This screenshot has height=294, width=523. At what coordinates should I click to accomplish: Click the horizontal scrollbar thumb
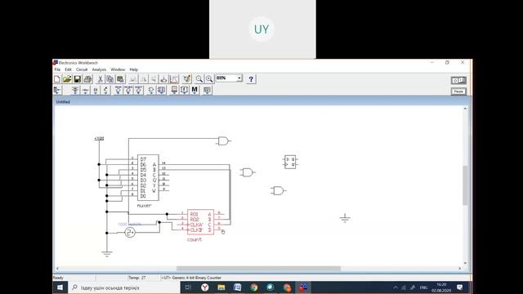click(258, 269)
